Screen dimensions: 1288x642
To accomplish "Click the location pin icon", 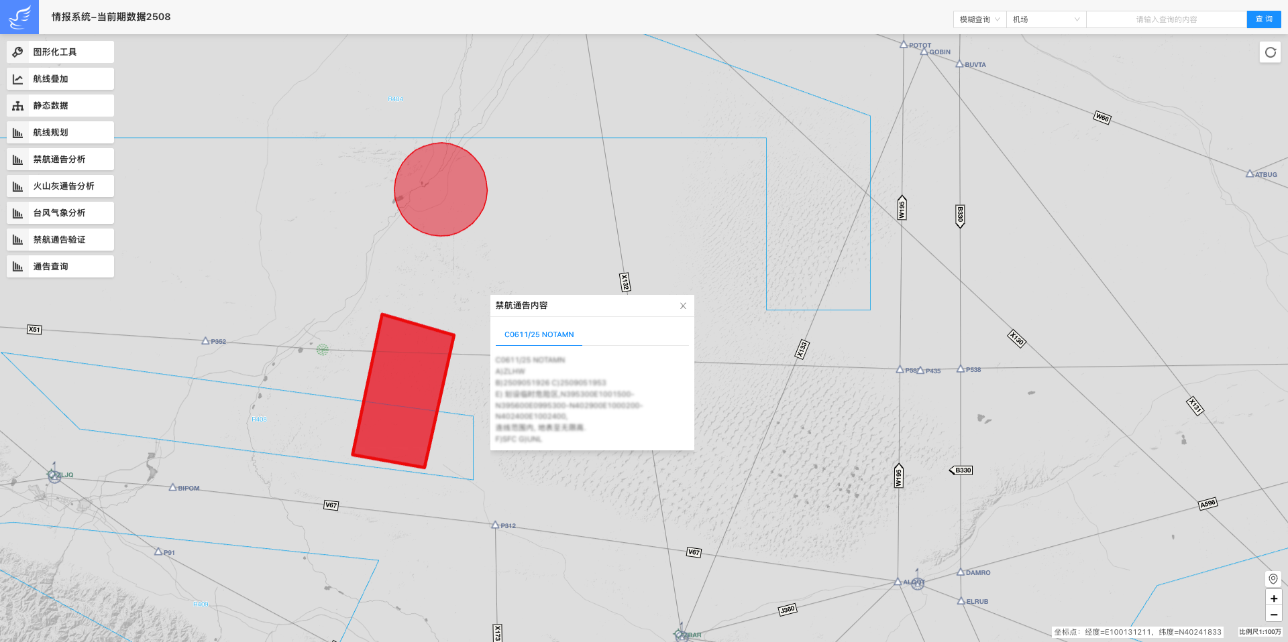I will click(x=1273, y=579).
